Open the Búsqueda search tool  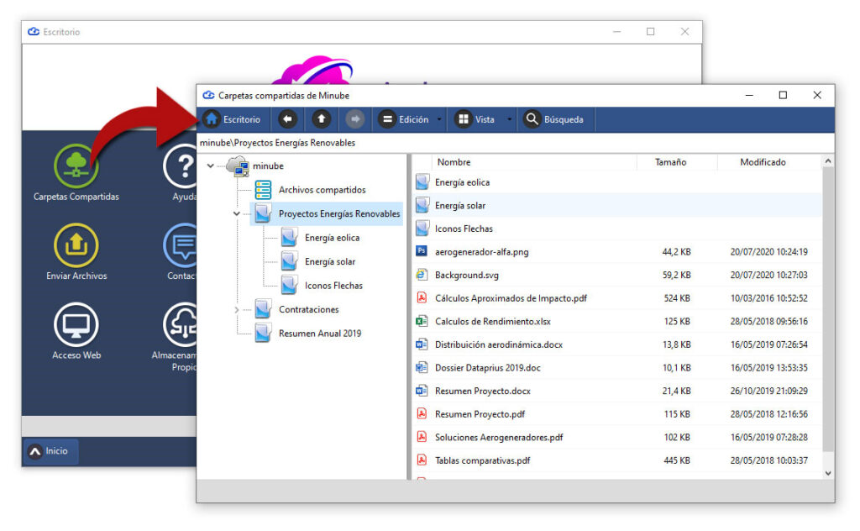point(554,119)
